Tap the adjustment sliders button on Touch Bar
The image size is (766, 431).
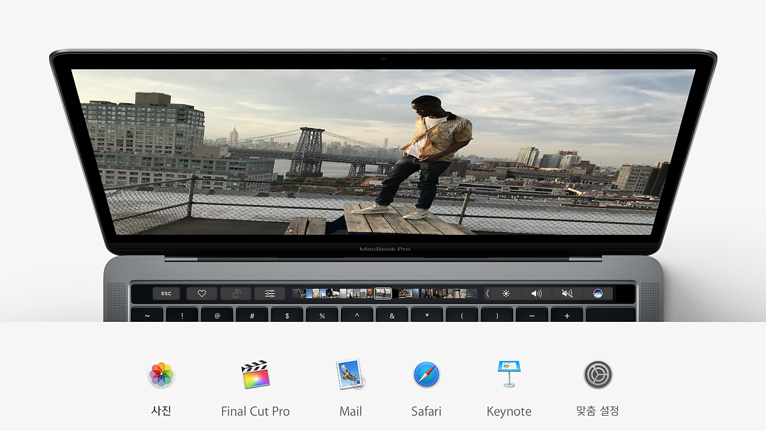pyautogui.click(x=270, y=294)
